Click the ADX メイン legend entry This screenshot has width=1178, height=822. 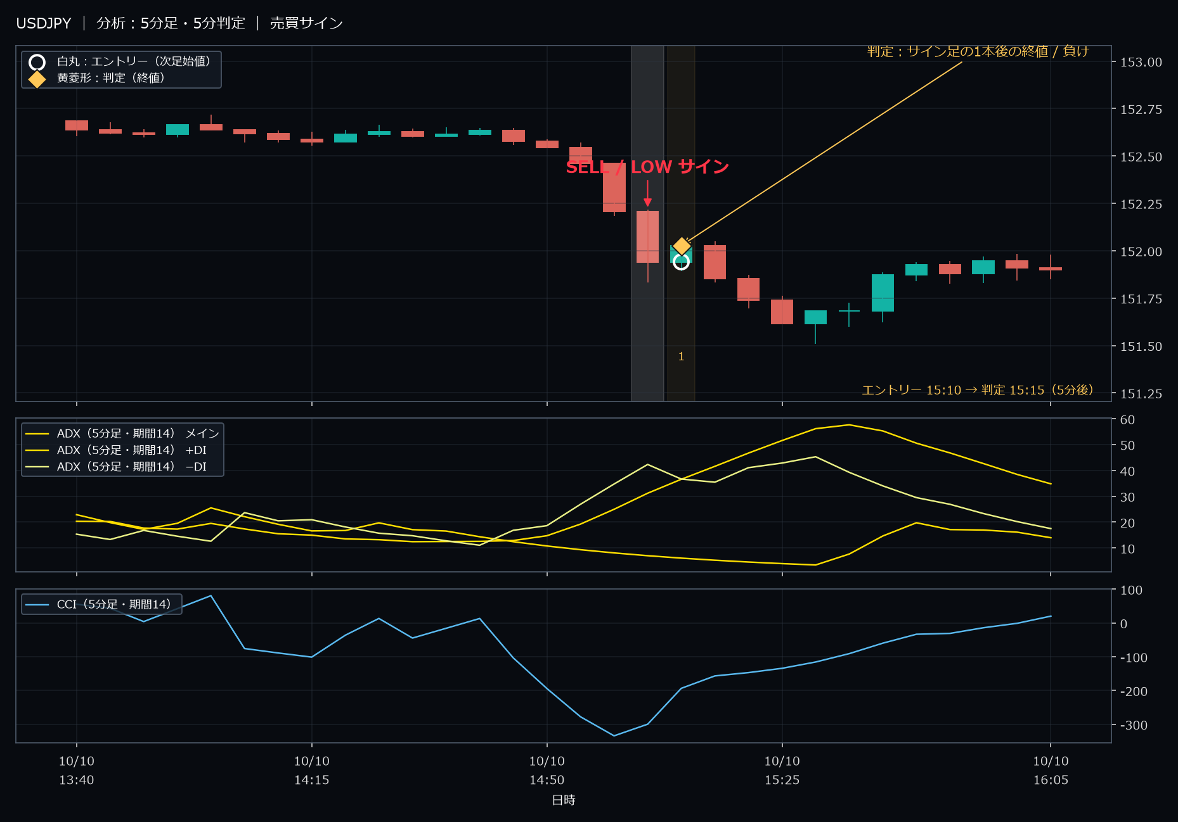[x=122, y=434]
